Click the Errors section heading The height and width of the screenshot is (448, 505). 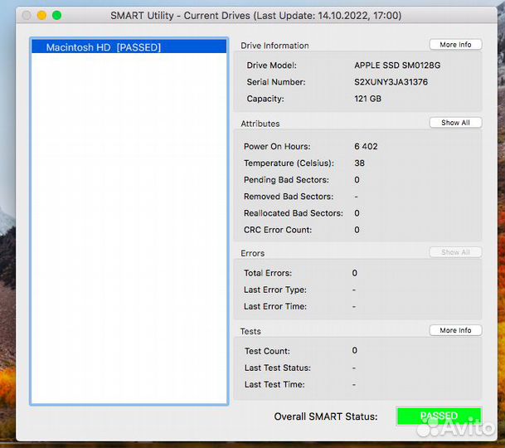252,253
